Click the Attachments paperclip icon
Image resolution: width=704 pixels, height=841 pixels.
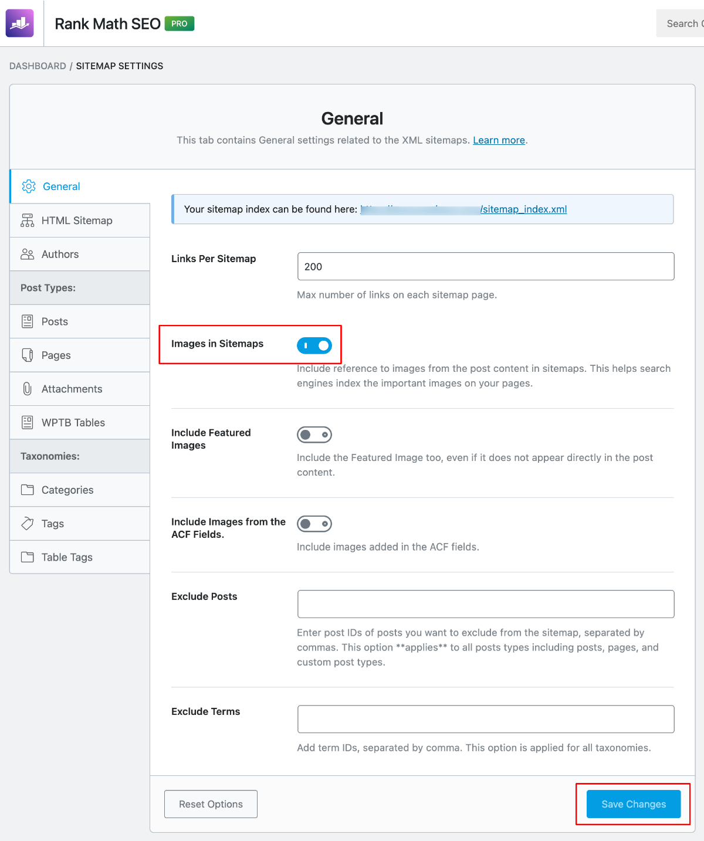(x=28, y=389)
